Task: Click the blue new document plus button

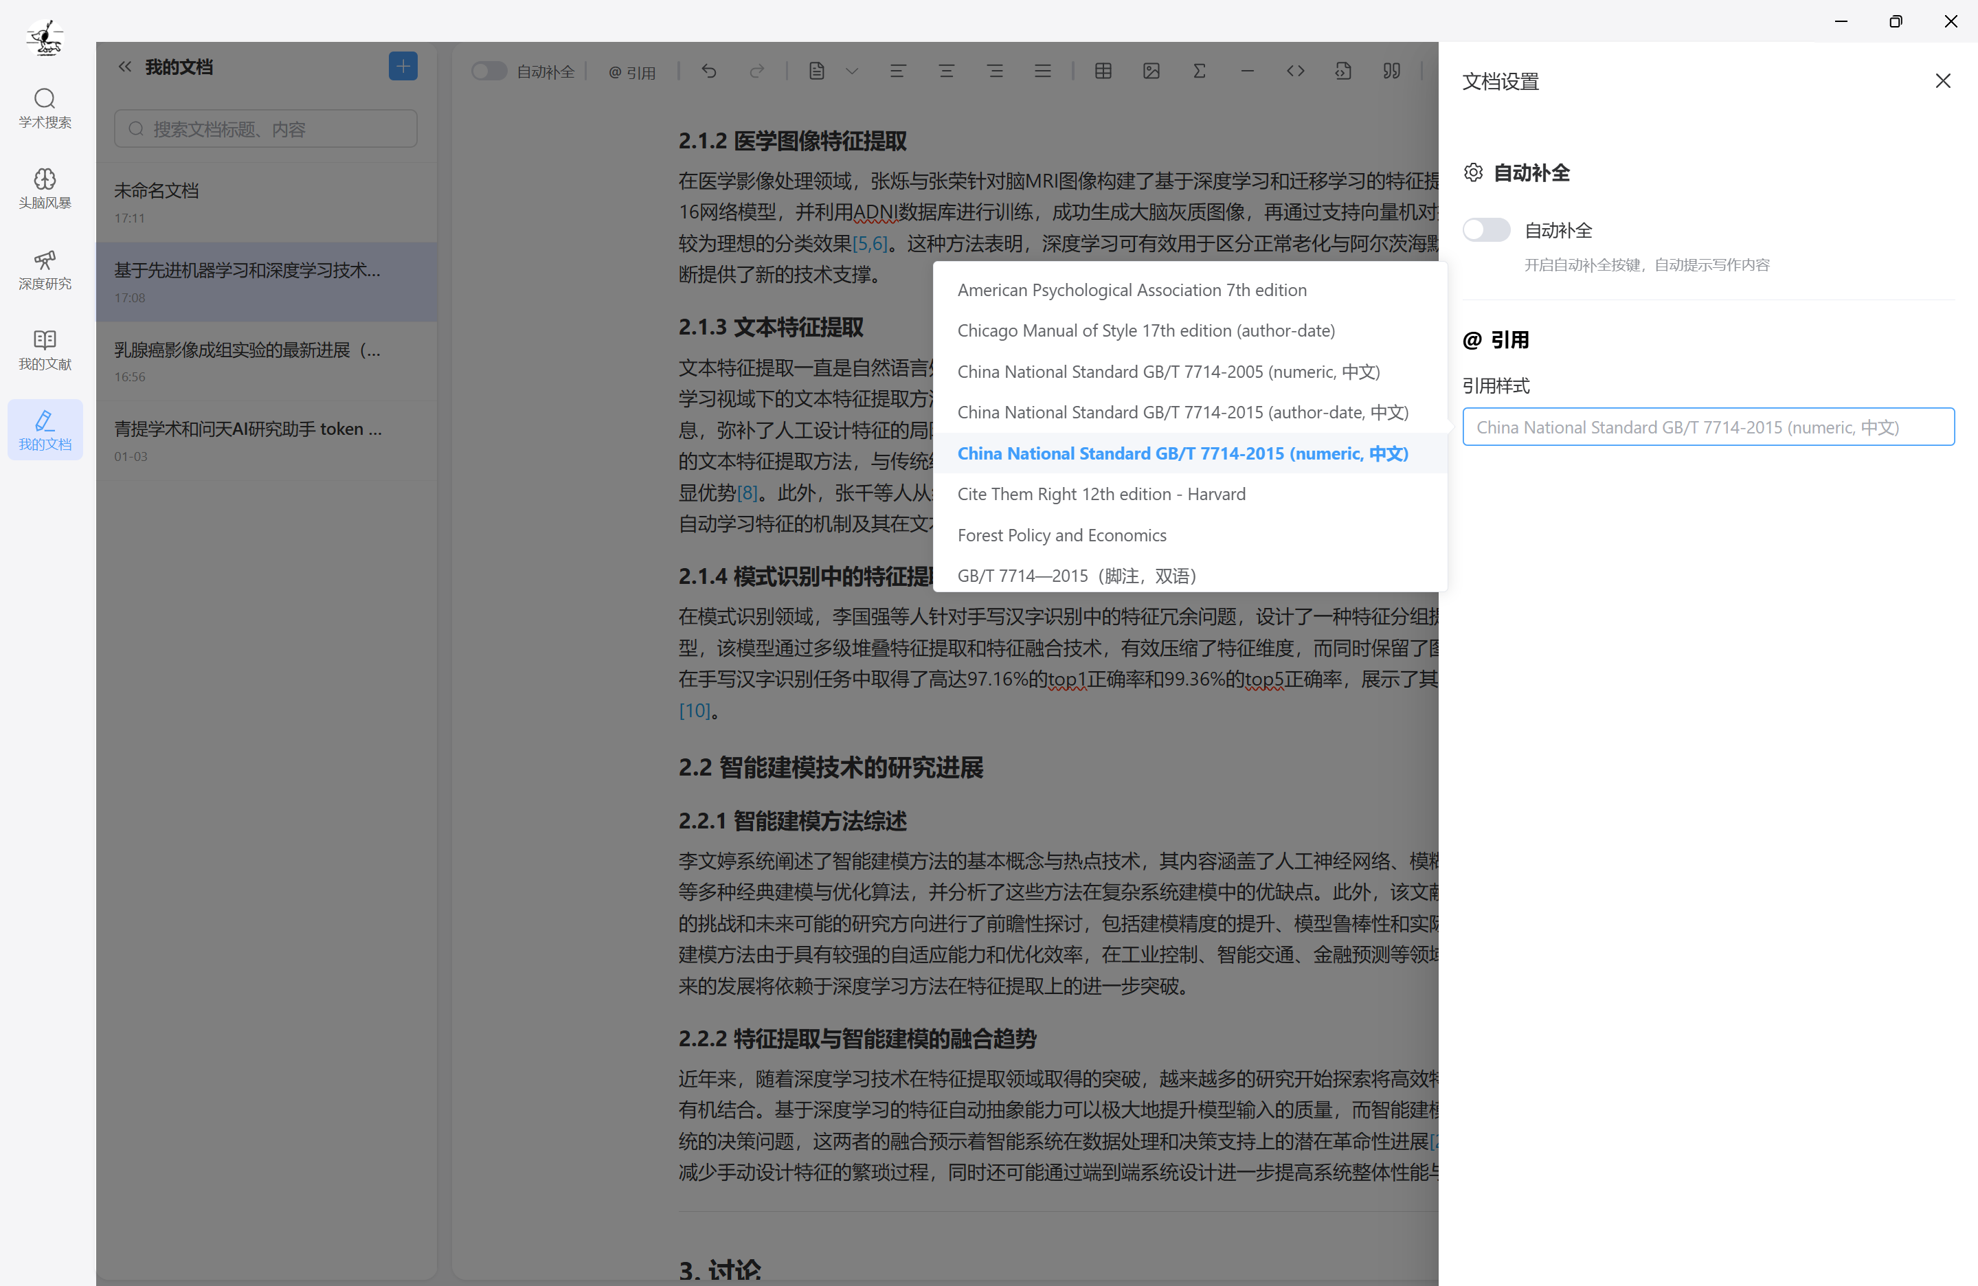Action: coord(403,67)
